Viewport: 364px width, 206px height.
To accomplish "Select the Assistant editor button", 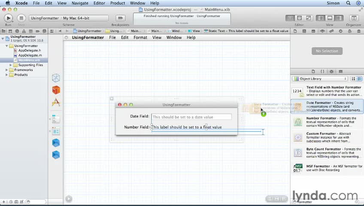I will (x=300, y=18).
